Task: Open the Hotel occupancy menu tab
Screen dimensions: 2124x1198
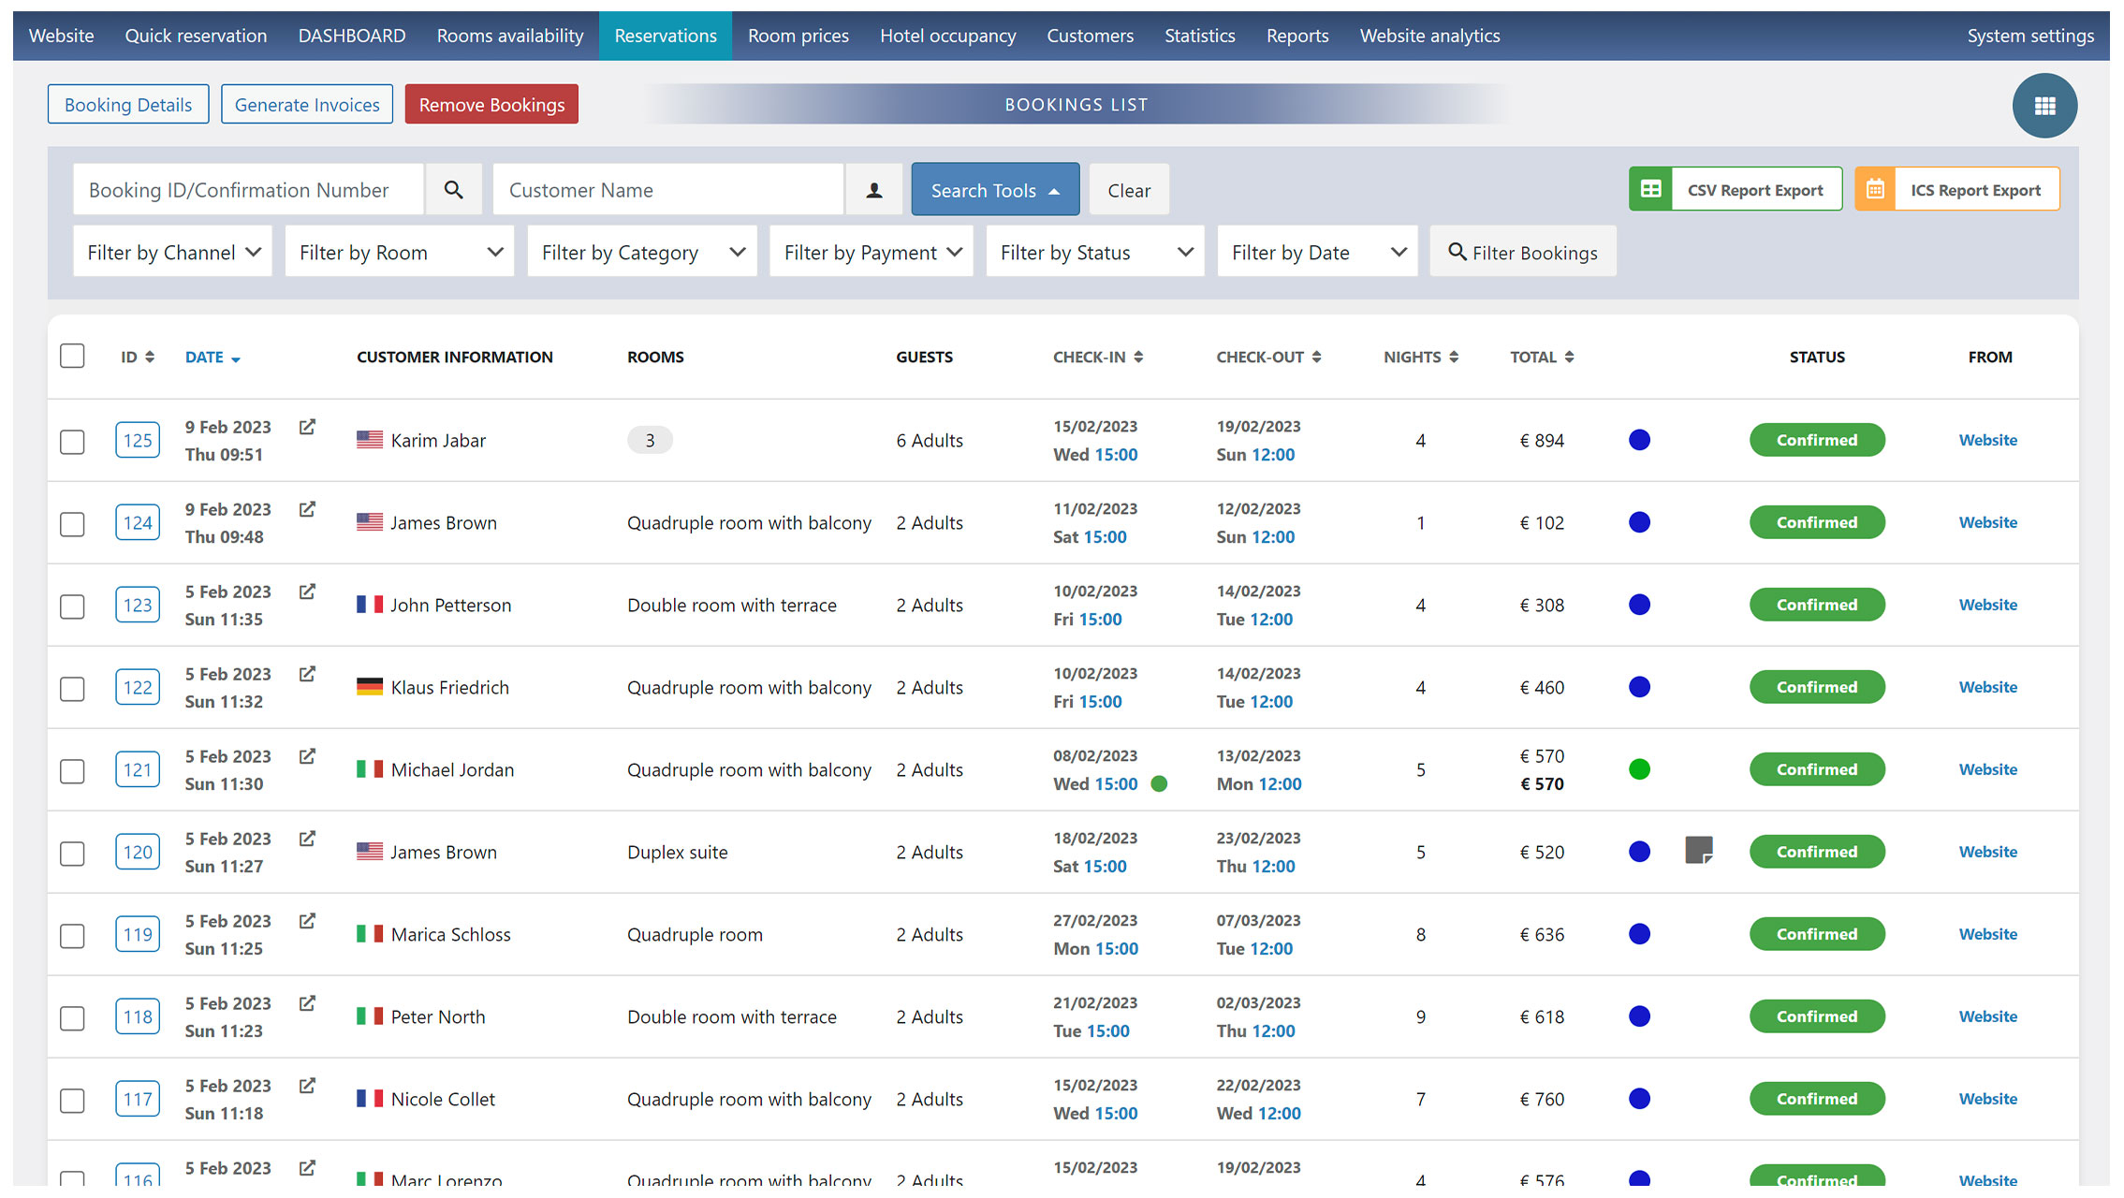Action: click(947, 36)
